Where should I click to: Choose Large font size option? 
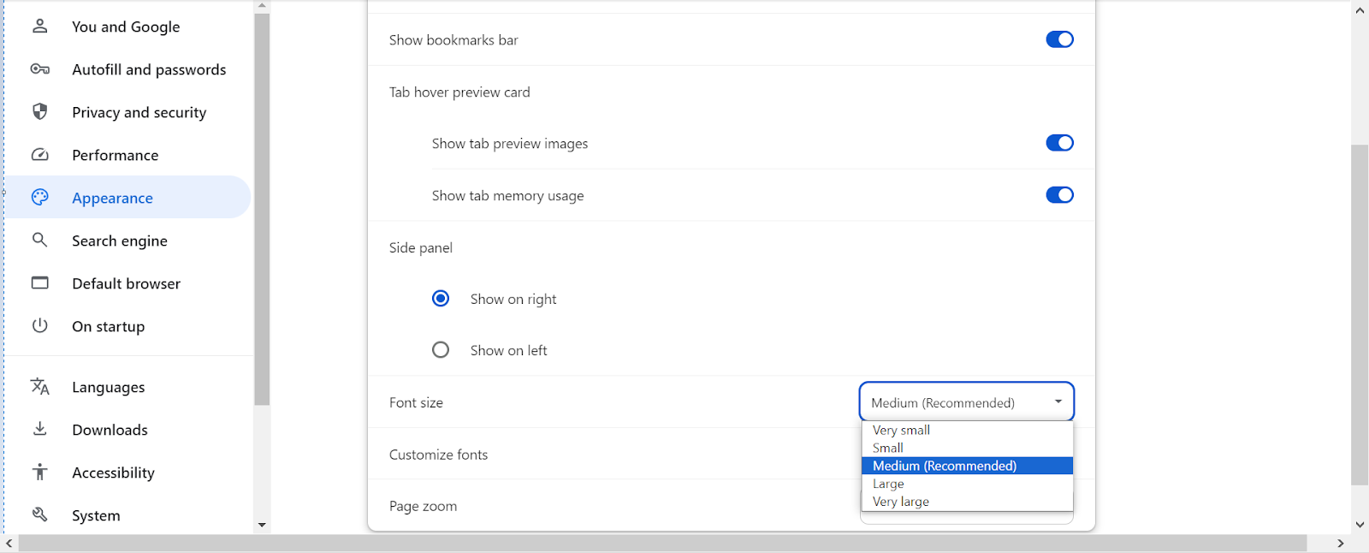(x=967, y=484)
